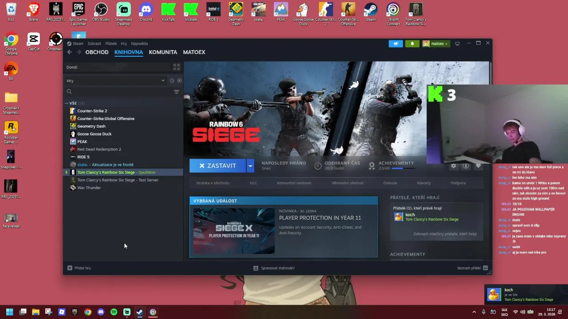Open dropdown arrow next to ZASTAVIT
Viewport: 568px width, 319px height.
pyautogui.click(x=250, y=166)
